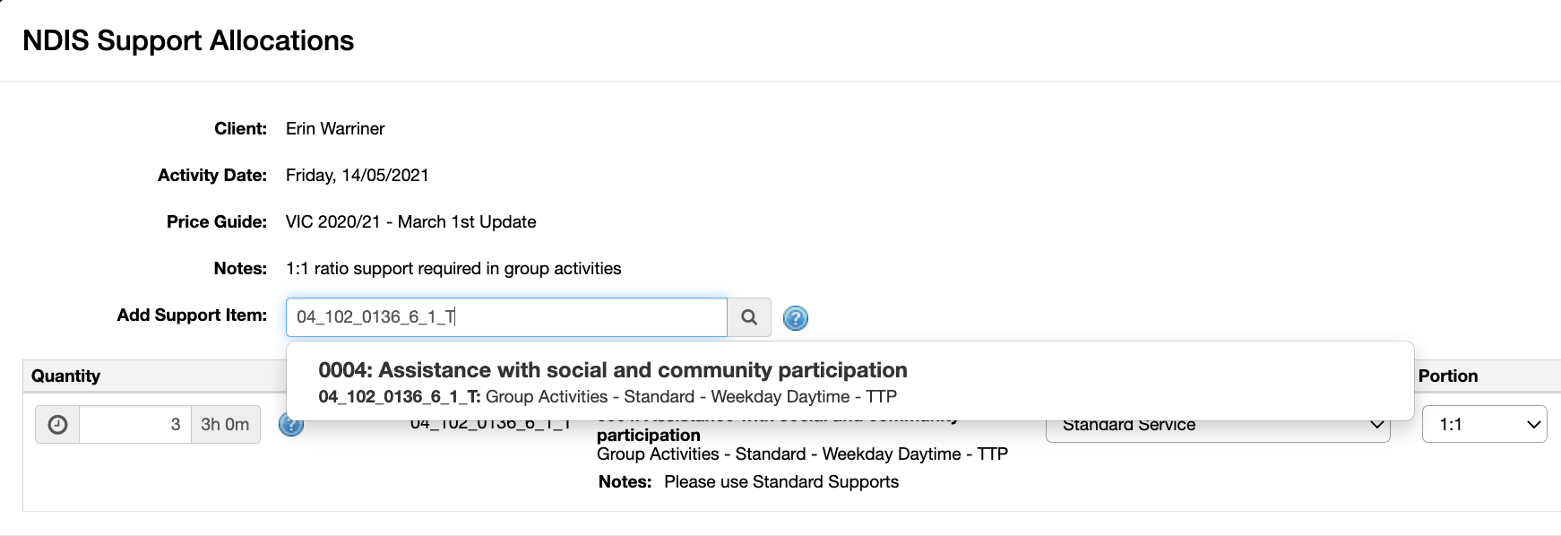Focus the Add Support Item input field

click(505, 316)
